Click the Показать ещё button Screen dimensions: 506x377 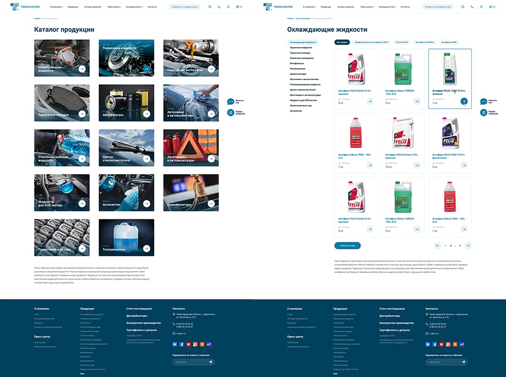[347, 245]
